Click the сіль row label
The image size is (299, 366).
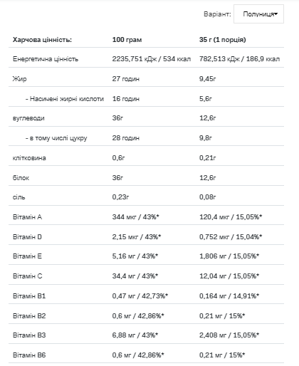(x=19, y=197)
